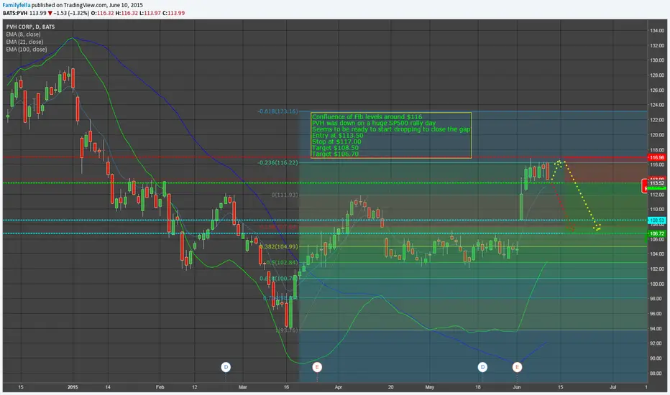670x395 pixels.
Task: Click the 'Target $106.70' note line
Action: coord(336,154)
